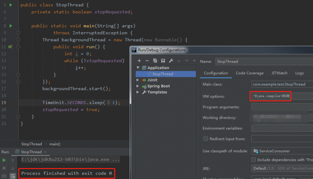Select StopThread configuration in the tree

(x=166, y=74)
